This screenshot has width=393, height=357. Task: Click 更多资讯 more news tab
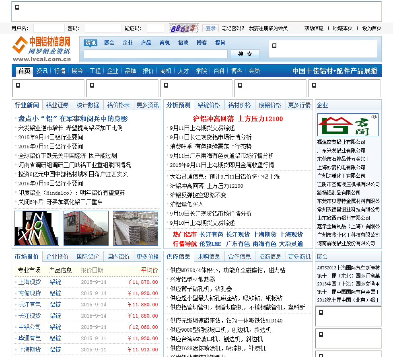(148, 105)
